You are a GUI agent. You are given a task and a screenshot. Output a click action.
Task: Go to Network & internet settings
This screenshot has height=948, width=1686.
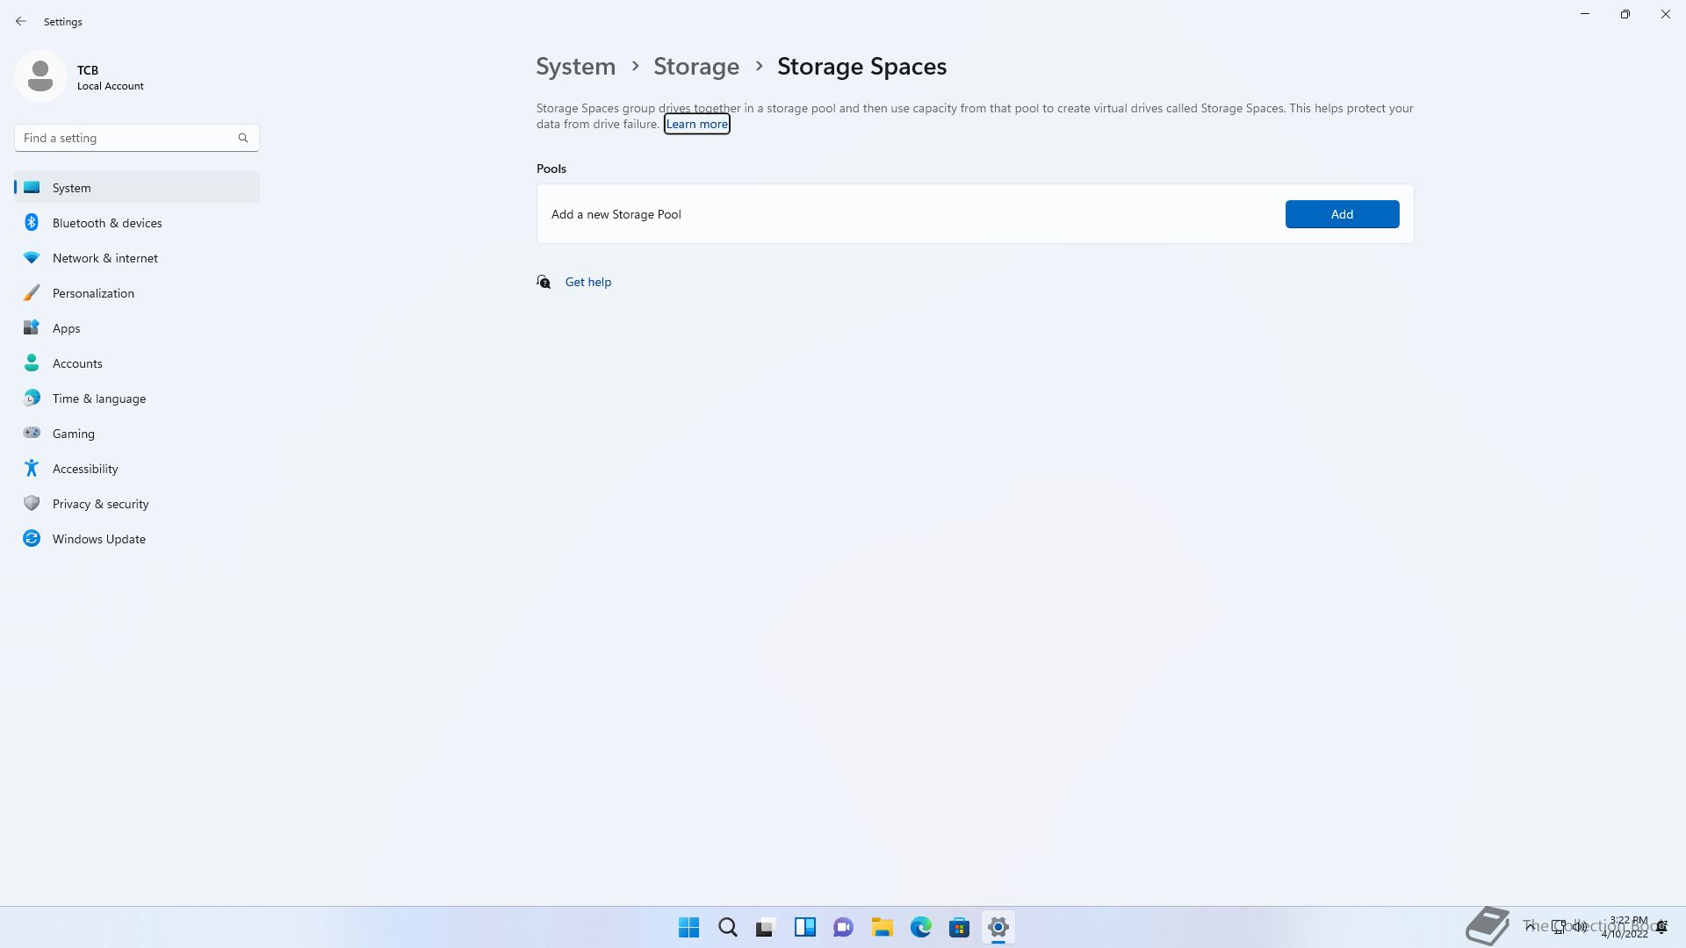point(137,258)
